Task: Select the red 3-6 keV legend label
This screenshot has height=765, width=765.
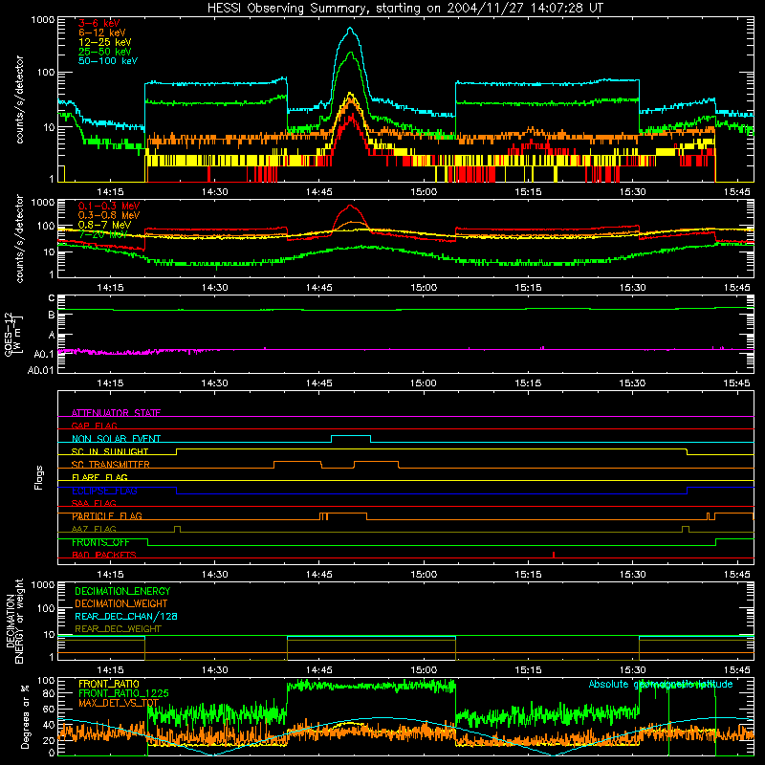Action: pyautogui.click(x=99, y=23)
